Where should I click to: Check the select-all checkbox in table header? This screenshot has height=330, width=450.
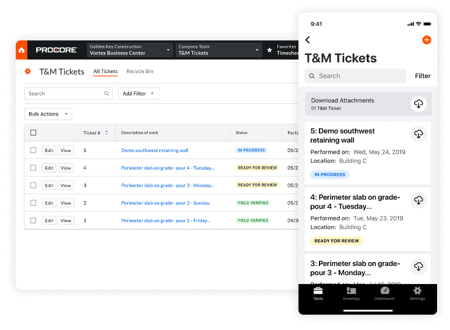pos(33,133)
